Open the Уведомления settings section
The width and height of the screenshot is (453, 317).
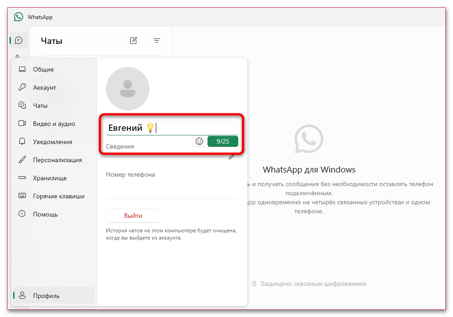54,142
